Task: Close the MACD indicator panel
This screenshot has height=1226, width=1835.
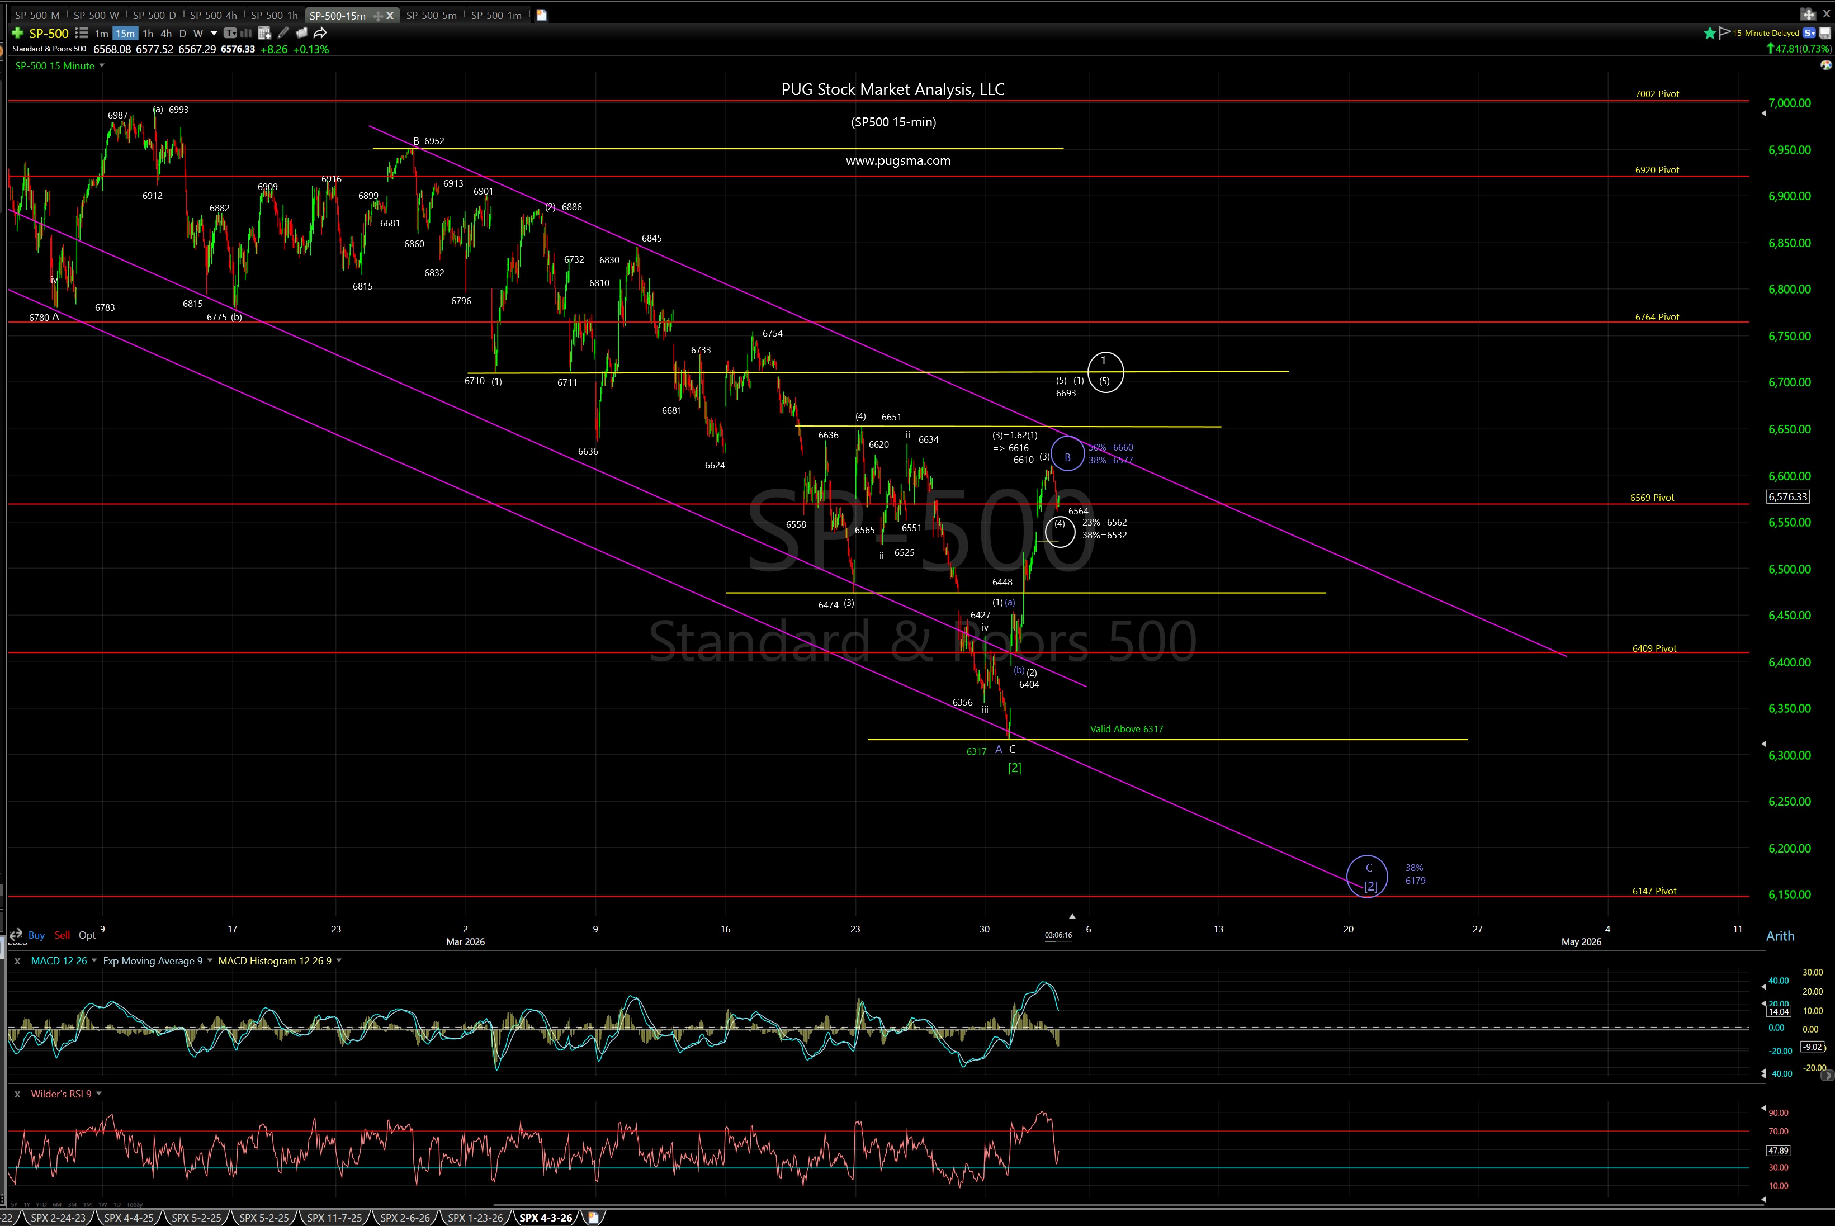Action: click(x=17, y=961)
